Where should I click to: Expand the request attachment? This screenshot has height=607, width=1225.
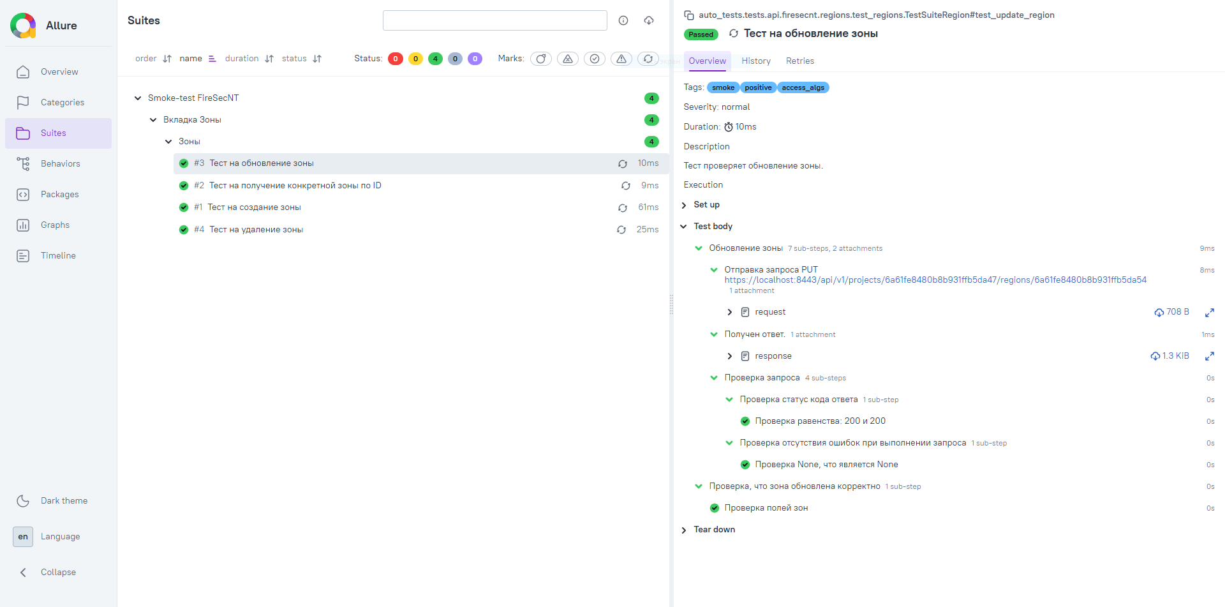click(x=730, y=312)
